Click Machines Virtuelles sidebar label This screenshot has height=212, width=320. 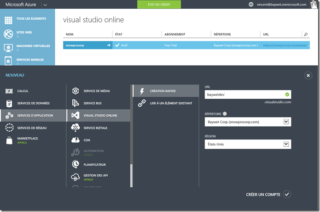[33, 46]
